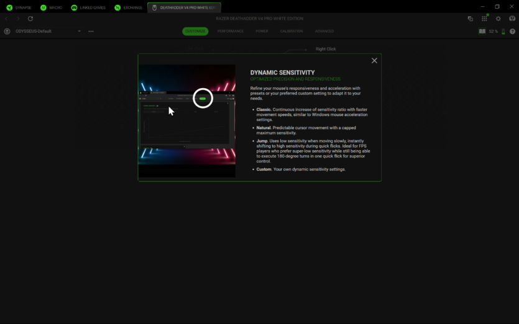Expand the ODYSSEUS-Default profile dropdown
This screenshot has height=324, width=519.
click(79, 31)
